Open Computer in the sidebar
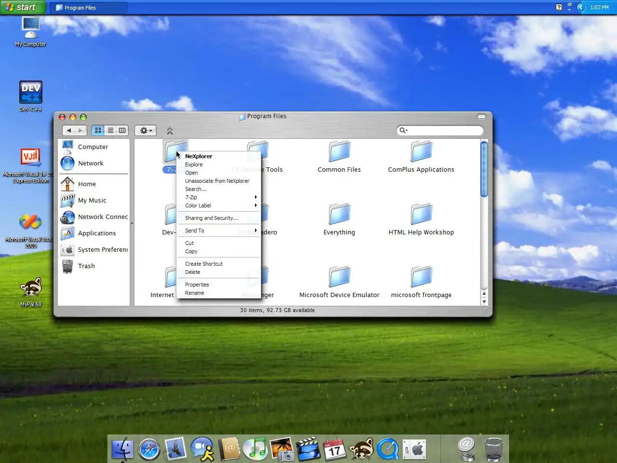The width and height of the screenshot is (617, 463). pyautogui.click(x=94, y=147)
